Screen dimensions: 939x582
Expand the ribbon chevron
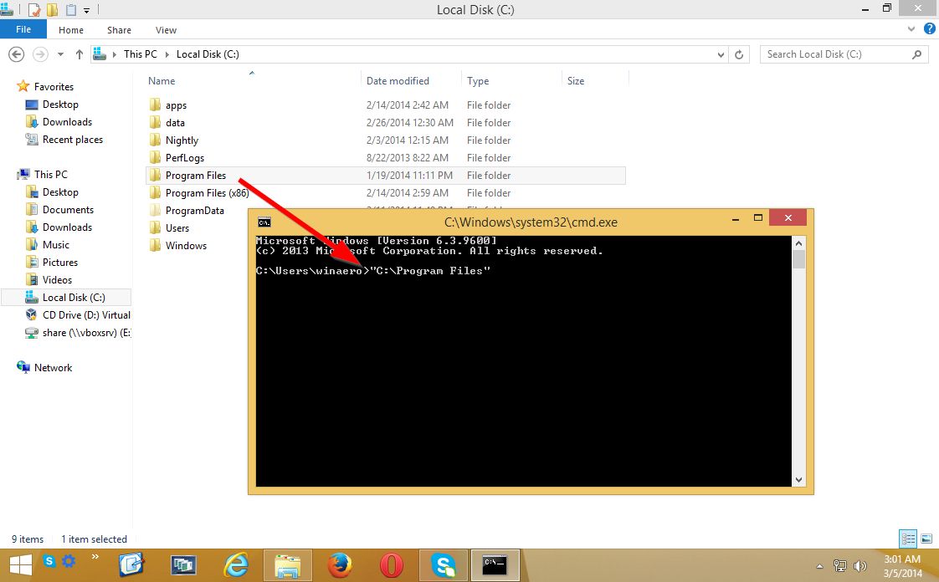pos(911,28)
